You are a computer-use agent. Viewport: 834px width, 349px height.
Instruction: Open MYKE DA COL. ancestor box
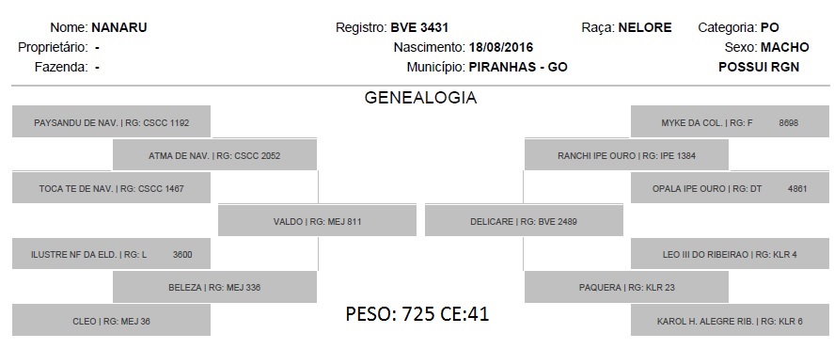coord(730,122)
